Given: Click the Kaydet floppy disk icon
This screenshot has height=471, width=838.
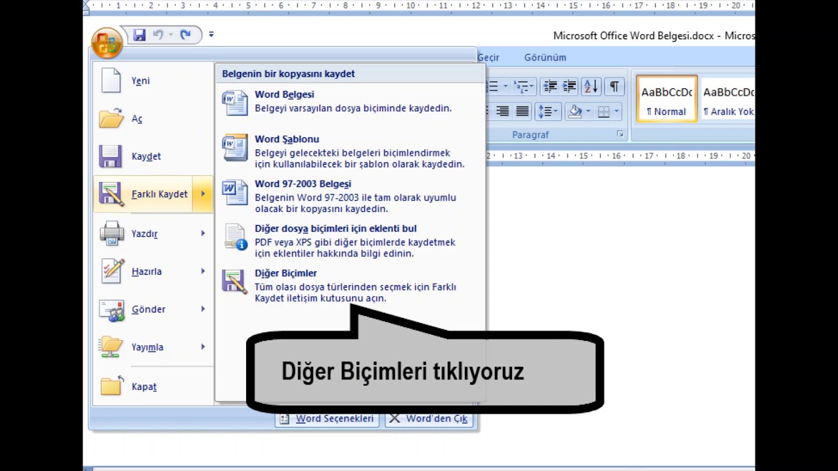Looking at the screenshot, I should (110, 156).
